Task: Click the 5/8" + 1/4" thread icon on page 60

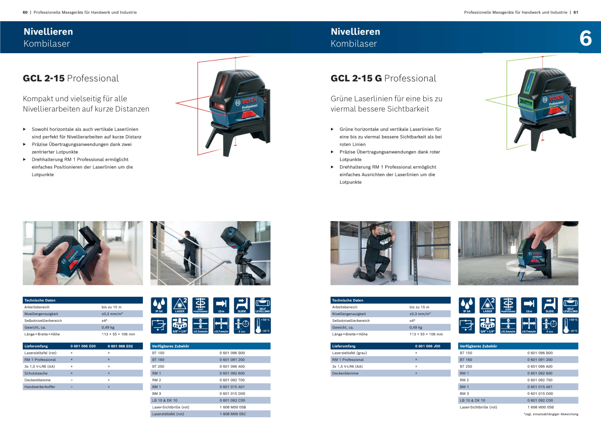Action: [180, 326]
